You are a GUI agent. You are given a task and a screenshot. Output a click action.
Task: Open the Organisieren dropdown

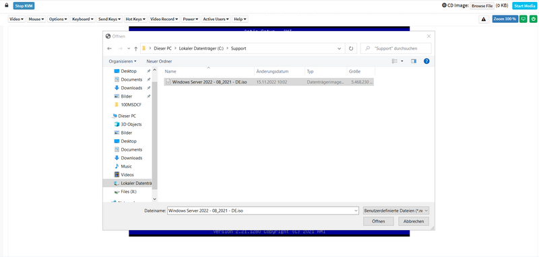click(123, 61)
